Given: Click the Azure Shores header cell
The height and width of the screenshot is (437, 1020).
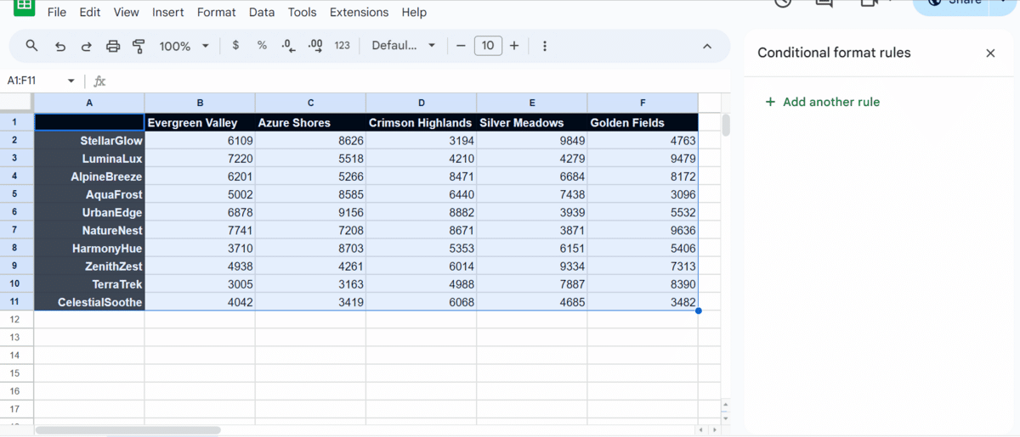Looking at the screenshot, I should pos(310,123).
